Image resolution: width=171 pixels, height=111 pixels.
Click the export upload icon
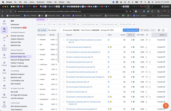coord(163,30)
